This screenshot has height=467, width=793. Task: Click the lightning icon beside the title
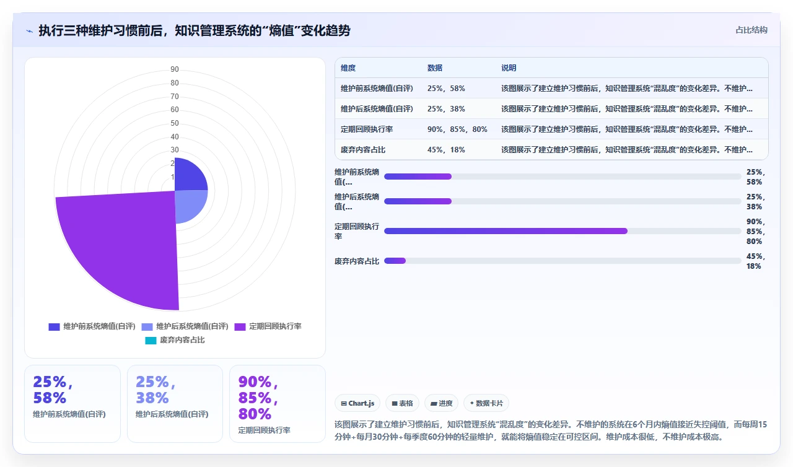[30, 31]
